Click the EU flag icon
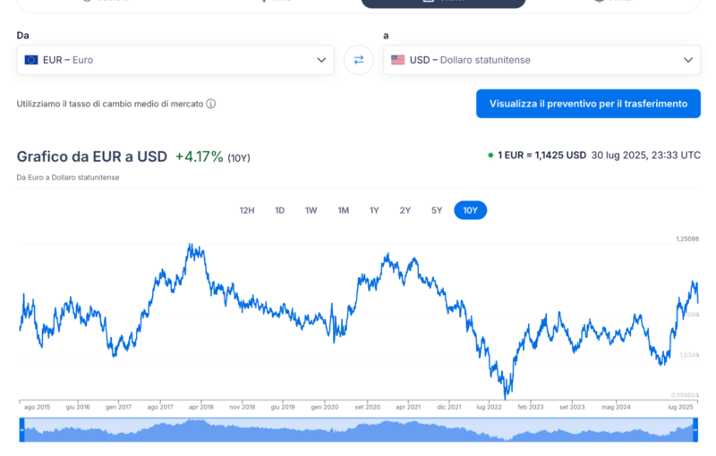716x456 pixels. [31, 60]
